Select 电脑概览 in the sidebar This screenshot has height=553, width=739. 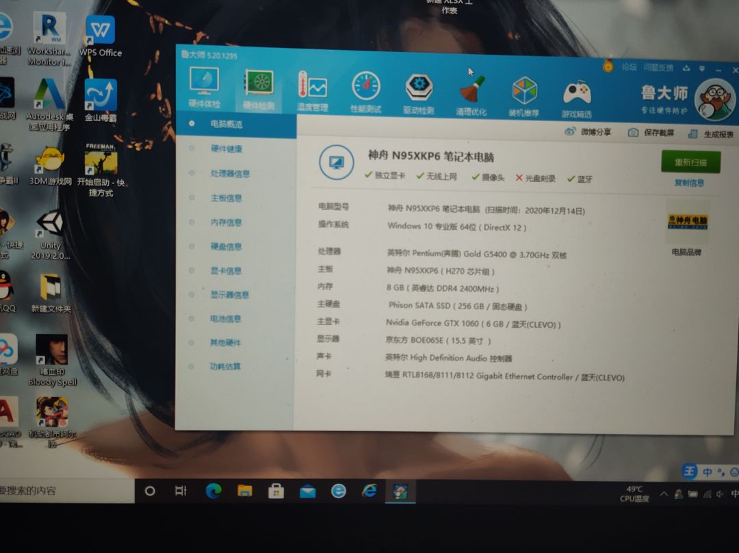pos(236,125)
